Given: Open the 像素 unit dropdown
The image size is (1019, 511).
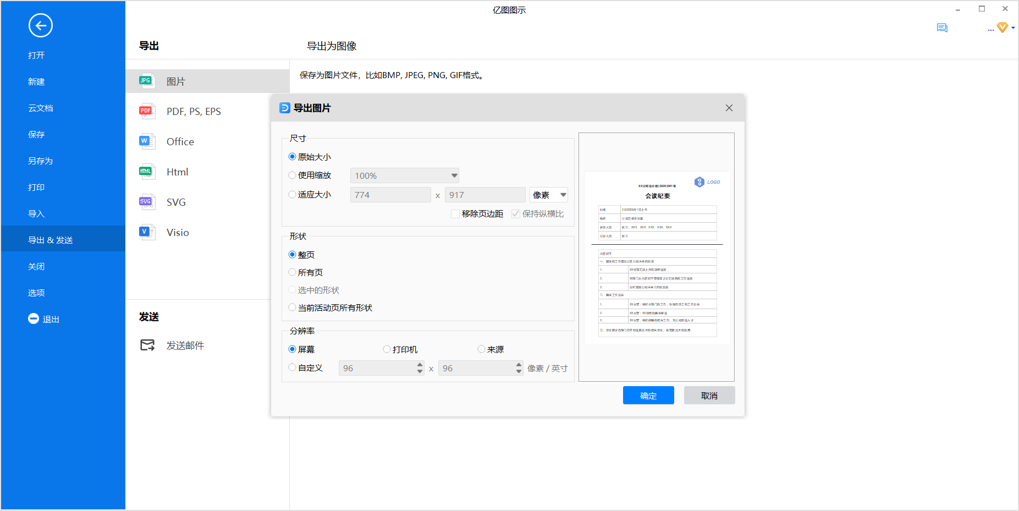Looking at the screenshot, I should (x=549, y=195).
